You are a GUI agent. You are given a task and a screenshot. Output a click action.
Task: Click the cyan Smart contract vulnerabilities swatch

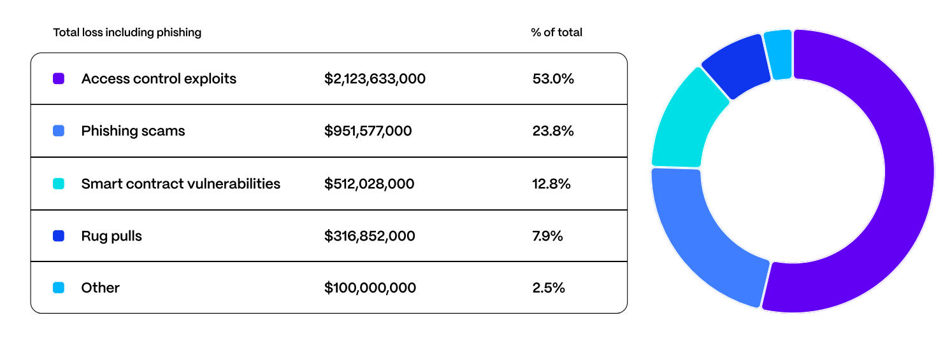[59, 184]
